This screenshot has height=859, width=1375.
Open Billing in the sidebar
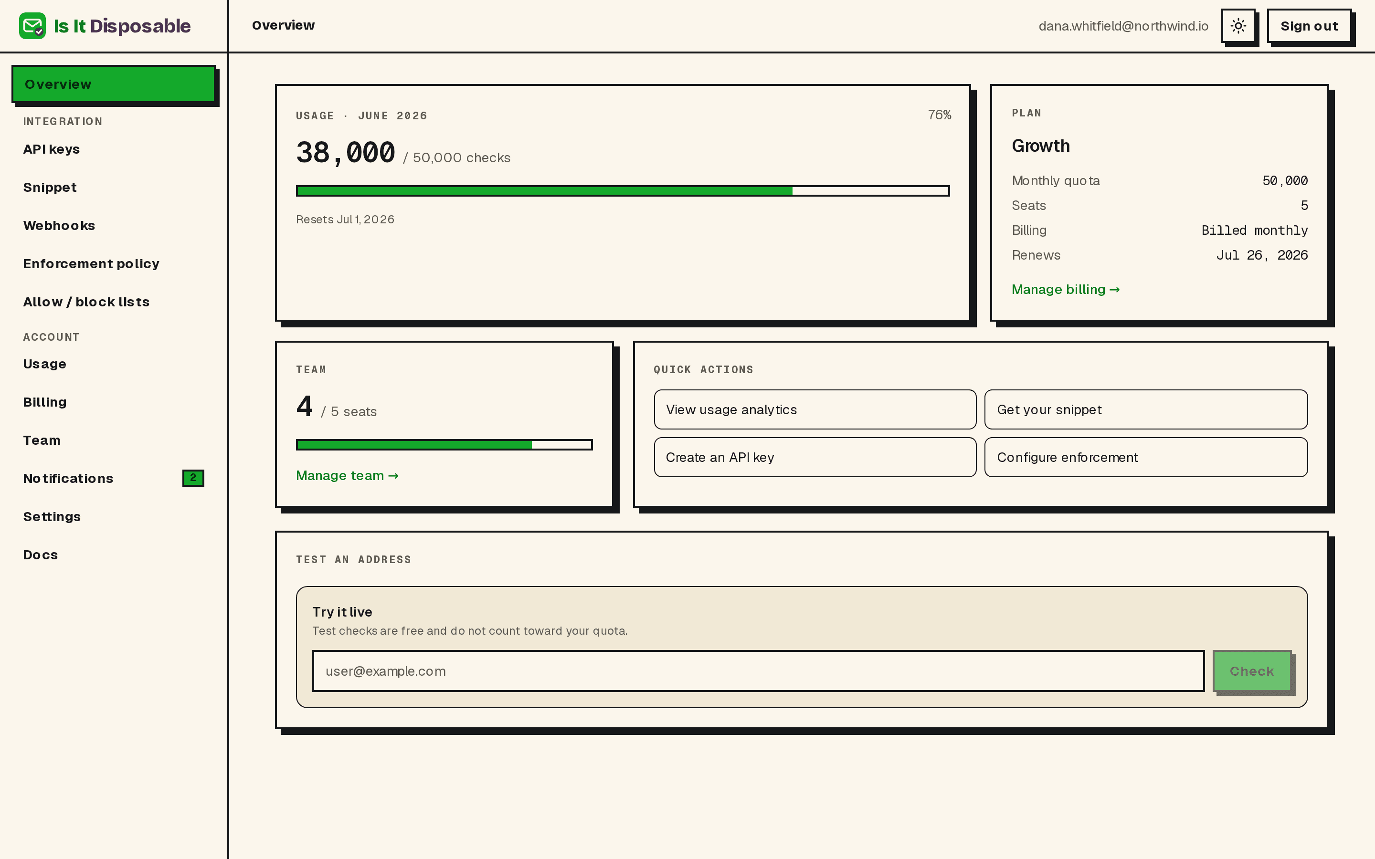114,402
